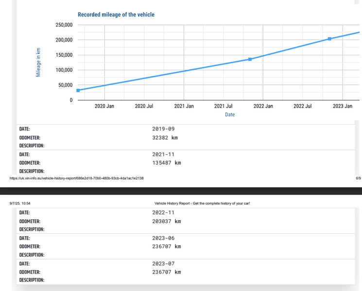The width and height of the screenshot is (362, 291).
Task: Click the date value '2021-11'
Action: [x=163, y=154]
